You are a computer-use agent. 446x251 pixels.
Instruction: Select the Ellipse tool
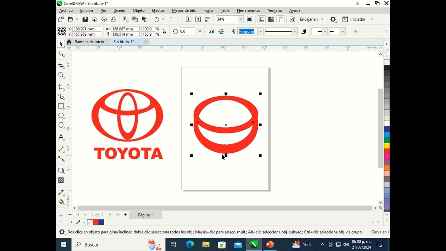[61, 115]
